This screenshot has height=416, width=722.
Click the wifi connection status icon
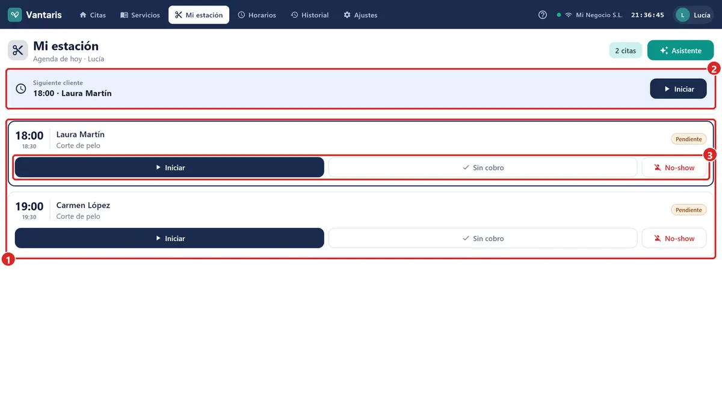tap(568, 15)
